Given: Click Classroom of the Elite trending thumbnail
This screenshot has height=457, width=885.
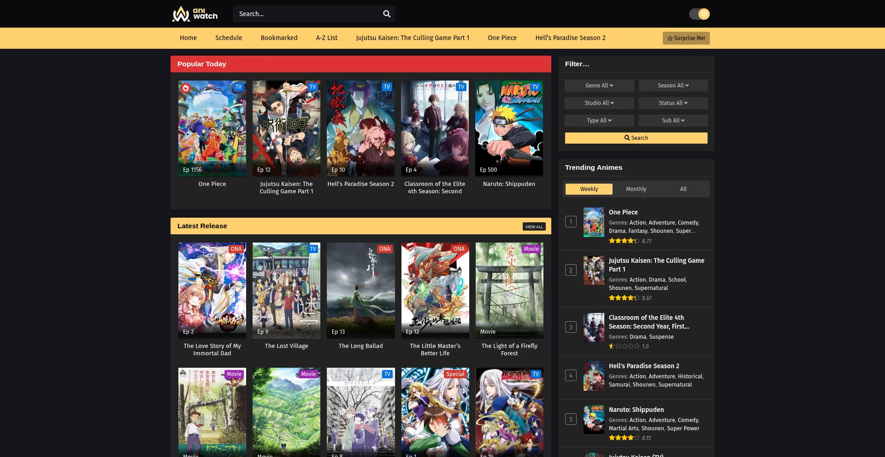Looking at the screenshot, I should (x=594, y=328).
